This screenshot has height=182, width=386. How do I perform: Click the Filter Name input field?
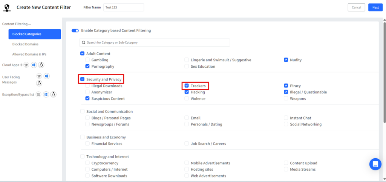(124, 8)
